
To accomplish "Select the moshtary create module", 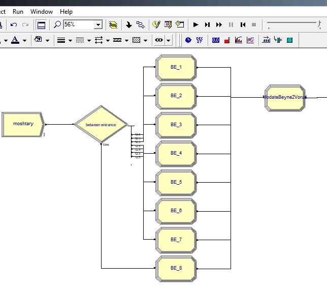I will point(23,125).
